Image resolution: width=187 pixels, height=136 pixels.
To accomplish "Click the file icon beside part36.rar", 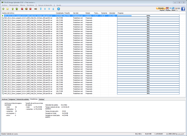I will tap(3, 93).
